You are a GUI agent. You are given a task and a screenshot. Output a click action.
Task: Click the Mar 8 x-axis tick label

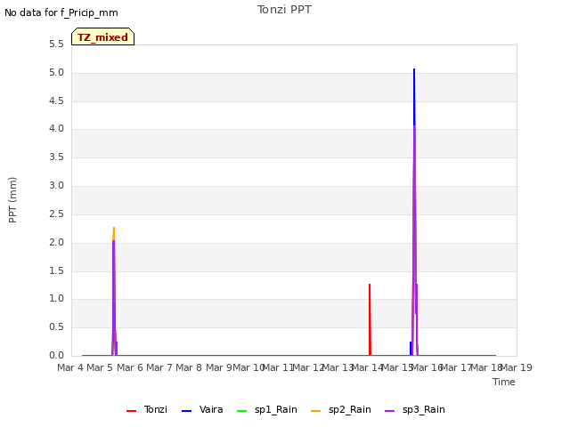pyautogui.click(x=189, y=367)
